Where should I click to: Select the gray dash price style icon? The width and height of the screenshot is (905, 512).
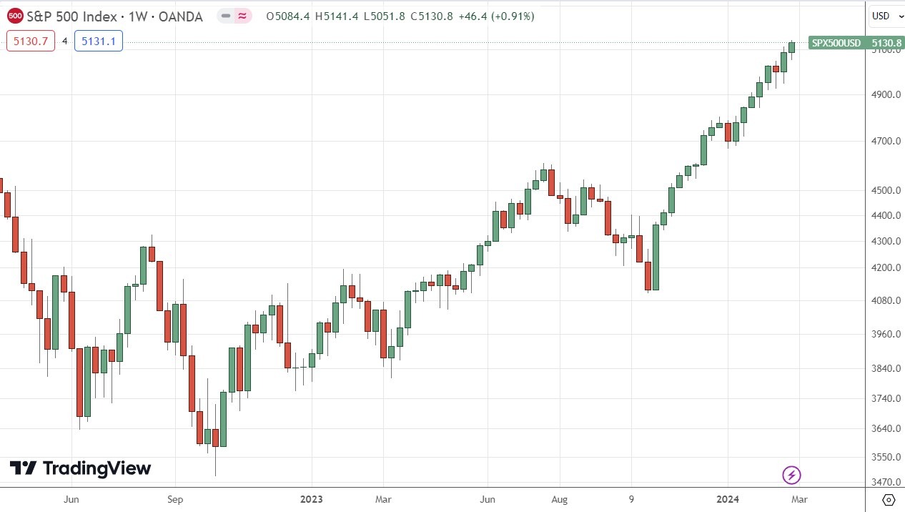[x=225, y=16]
